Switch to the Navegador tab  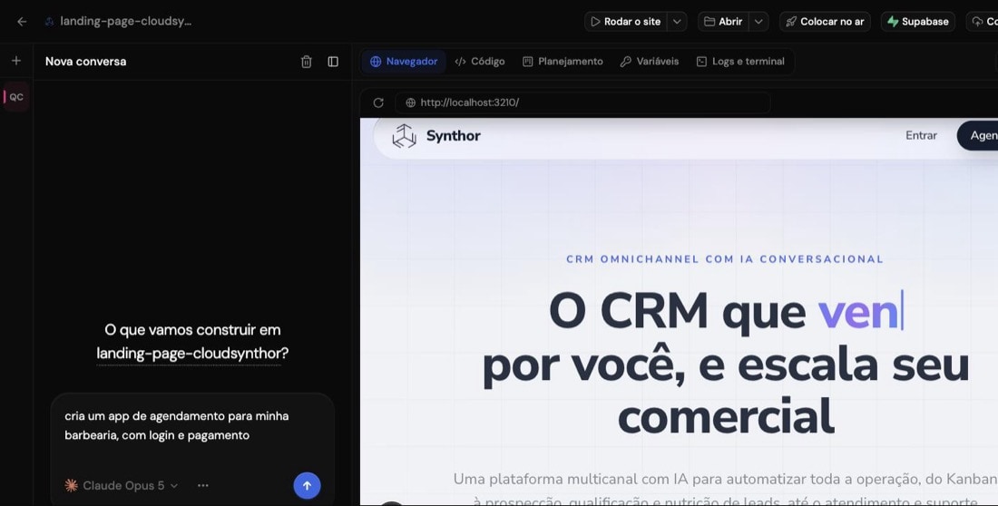click(404, 62)
